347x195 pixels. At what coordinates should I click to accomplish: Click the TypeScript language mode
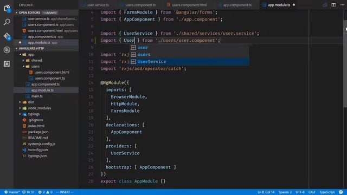click(327, 192)
